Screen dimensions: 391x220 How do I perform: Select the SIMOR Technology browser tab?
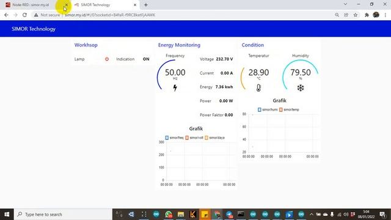95,5
